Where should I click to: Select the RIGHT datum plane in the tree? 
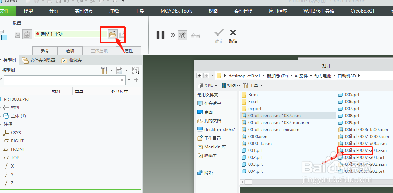pyautogui.click(x=17, y=141)
